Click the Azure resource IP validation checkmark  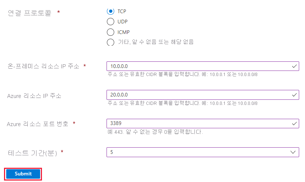tap(294, 95)
